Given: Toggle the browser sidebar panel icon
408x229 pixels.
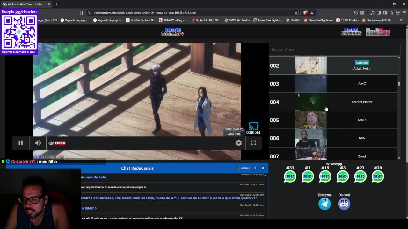Looking at the screenshot, I should point(379,13).
